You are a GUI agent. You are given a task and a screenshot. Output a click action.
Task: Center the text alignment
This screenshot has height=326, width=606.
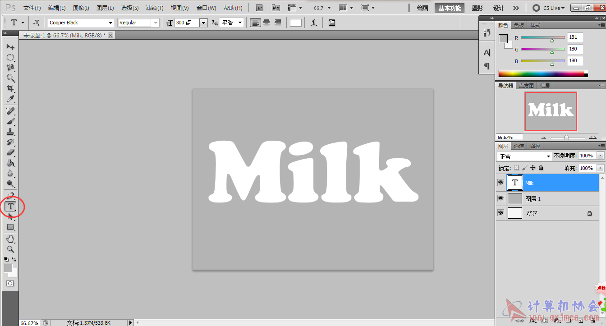[266, 23]
